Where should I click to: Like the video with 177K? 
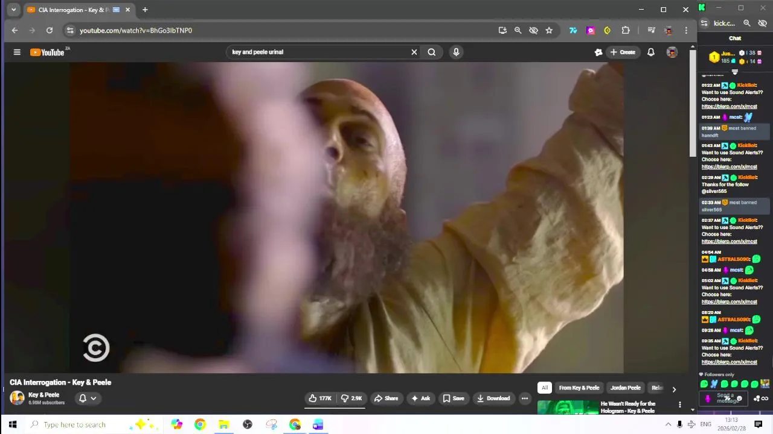320,398
